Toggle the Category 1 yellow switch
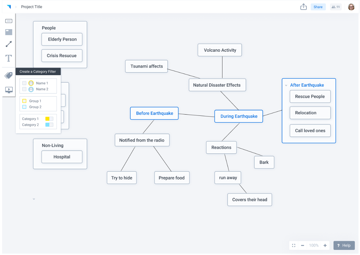 tap(49, 118)
